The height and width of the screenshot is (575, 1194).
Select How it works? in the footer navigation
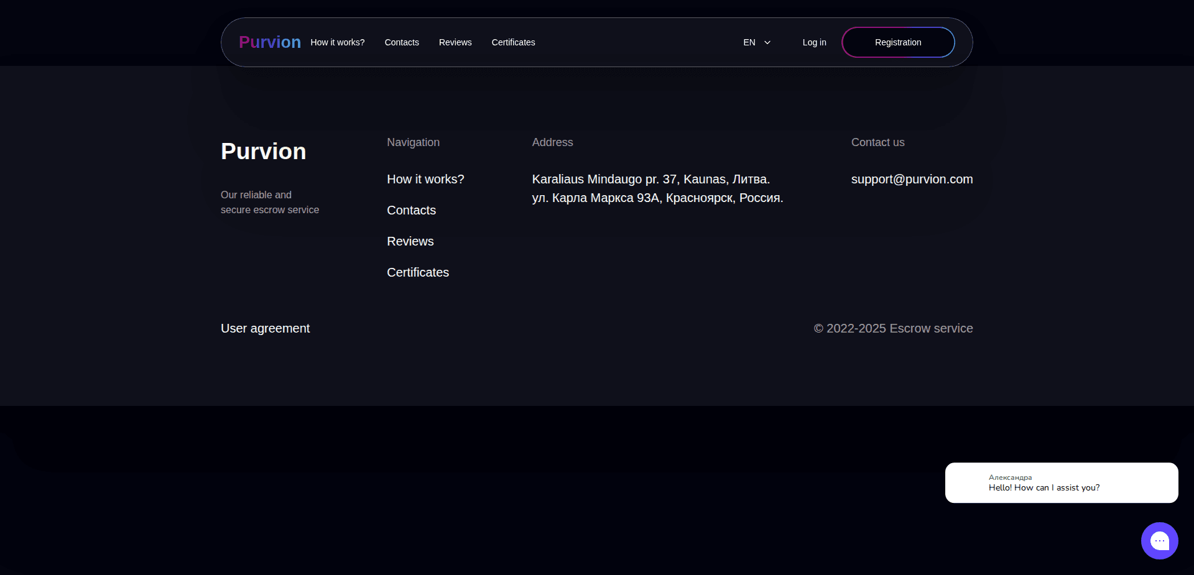point(425,179)
